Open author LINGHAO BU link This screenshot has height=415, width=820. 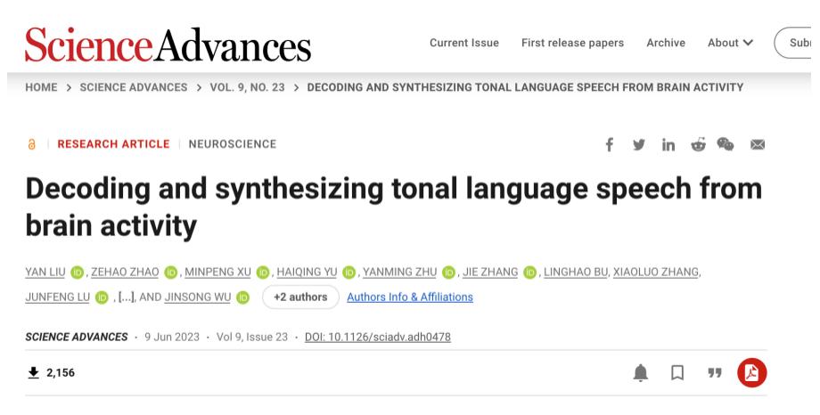tap(576, 273)
